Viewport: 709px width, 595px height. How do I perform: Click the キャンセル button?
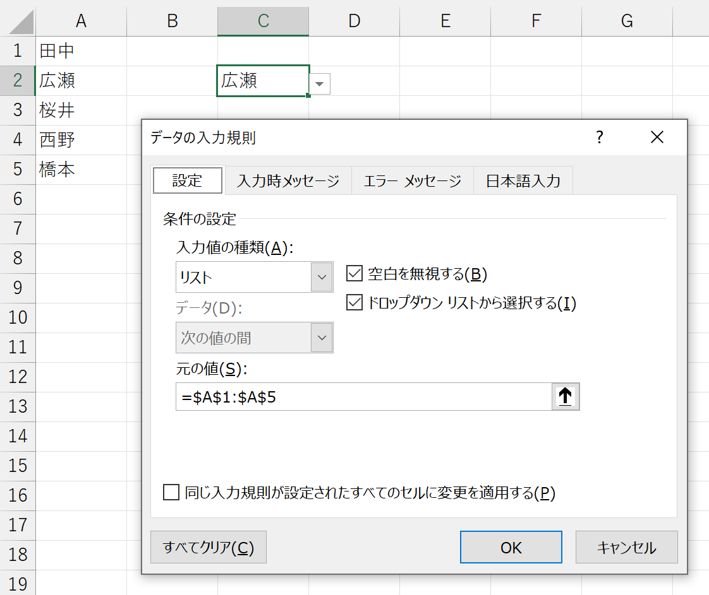point(626,547)
